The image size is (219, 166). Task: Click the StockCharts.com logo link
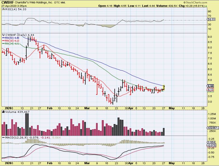click(x=195, y=2)
